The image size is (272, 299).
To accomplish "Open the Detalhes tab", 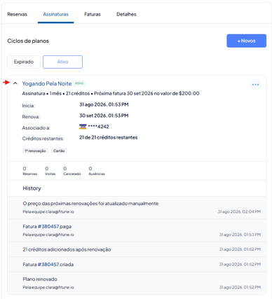I will [x=126, y=14].
